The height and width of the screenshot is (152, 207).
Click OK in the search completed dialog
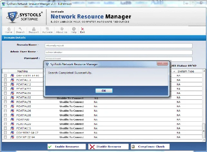tap(104, 91)
